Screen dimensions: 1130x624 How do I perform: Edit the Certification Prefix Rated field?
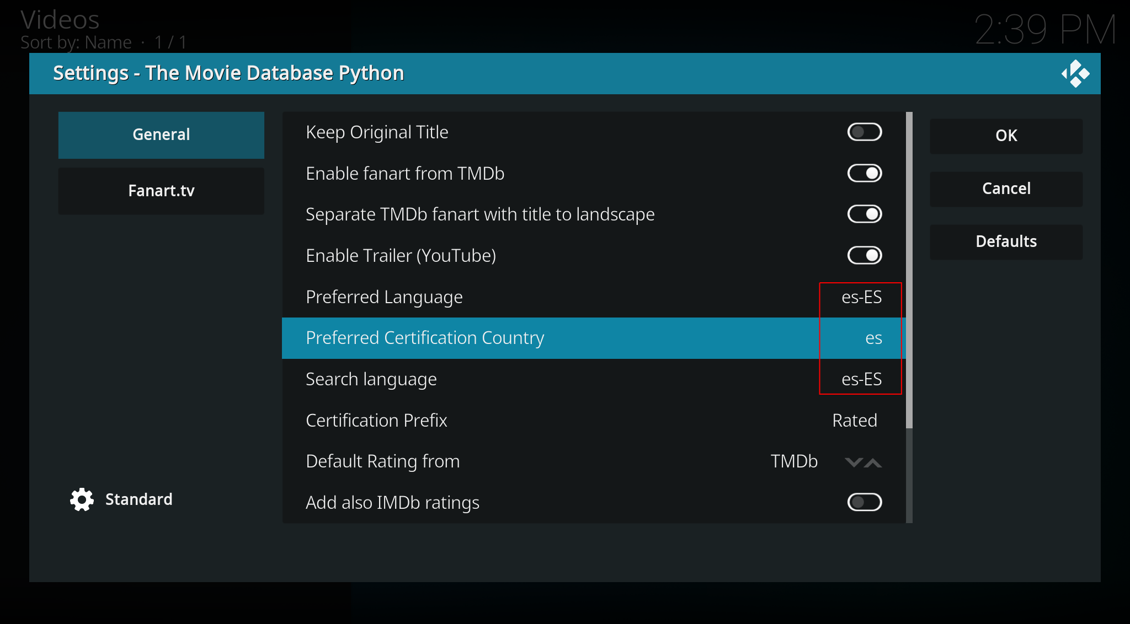pyautogui.click(x=854, y=421)
